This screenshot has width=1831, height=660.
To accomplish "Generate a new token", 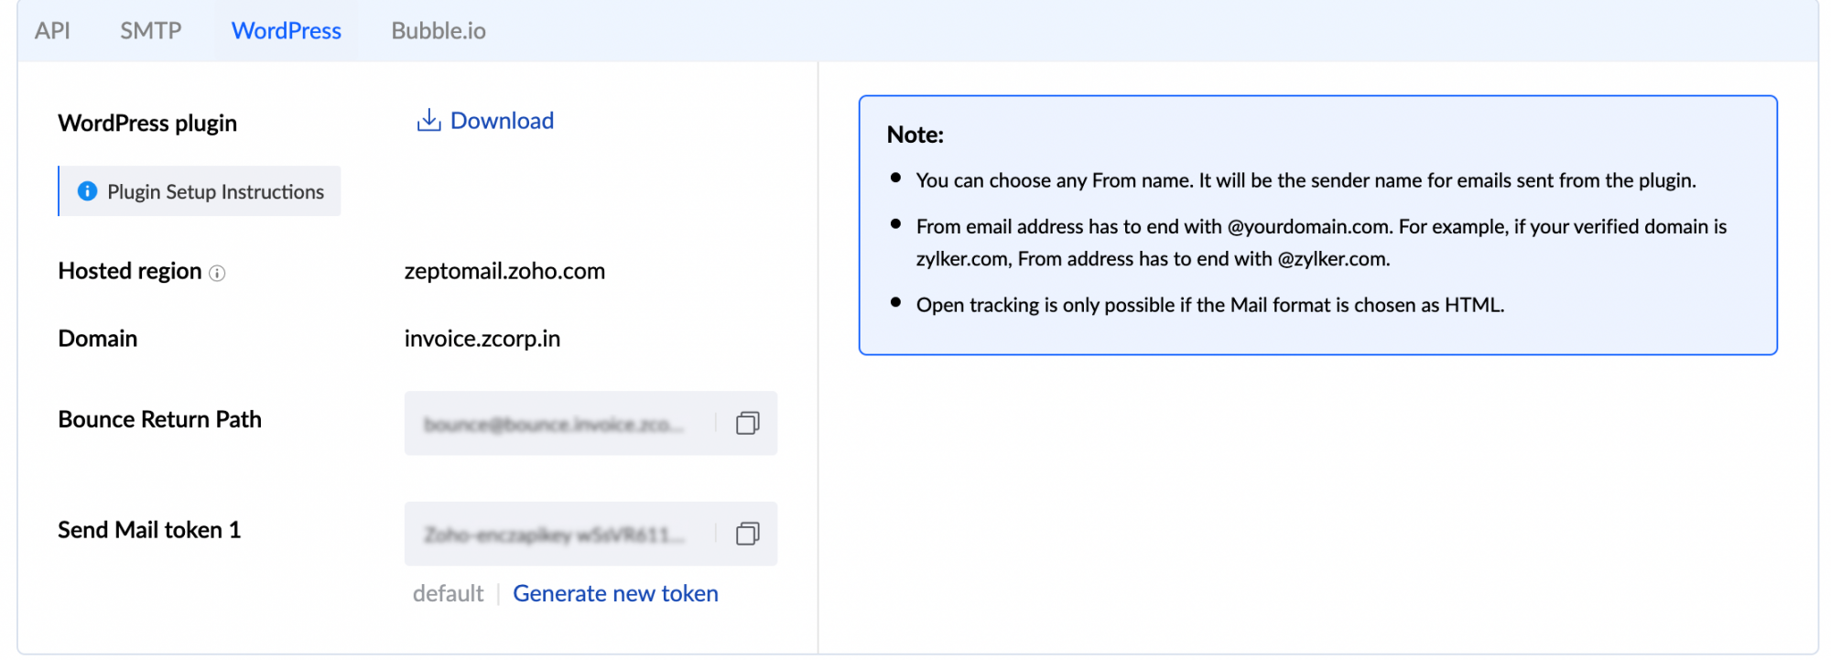I will 616,593.
